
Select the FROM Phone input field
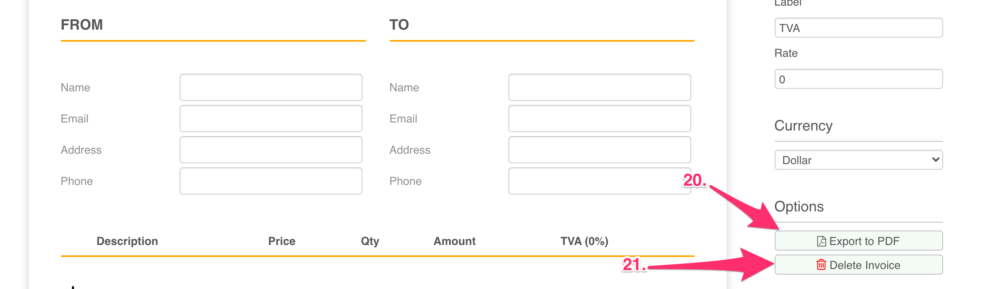[271, 181]
